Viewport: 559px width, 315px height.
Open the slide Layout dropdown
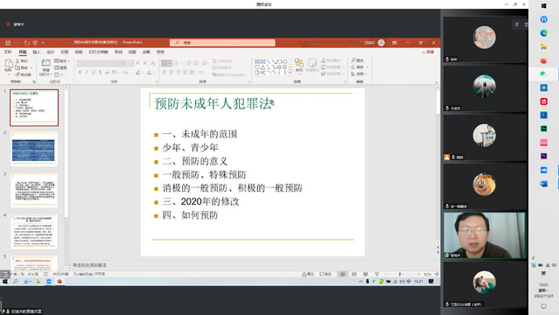pos(62,61)
